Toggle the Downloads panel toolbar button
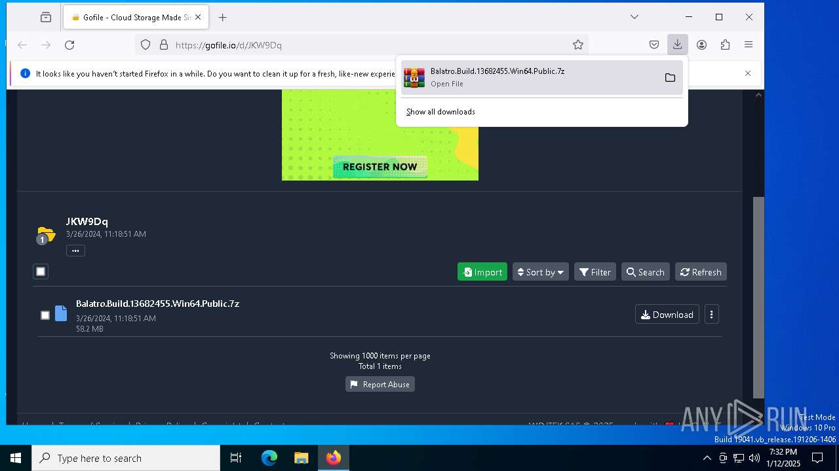The height and width of the screenshot is (471, 839). click(x=678, y=45)
